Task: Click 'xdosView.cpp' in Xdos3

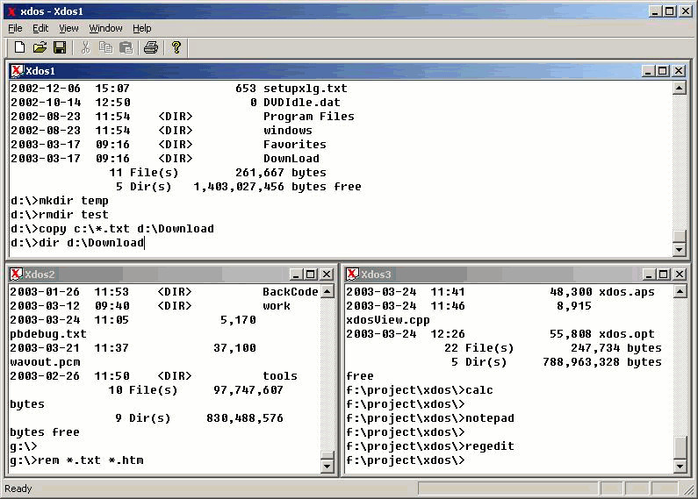Action: click(388, 320)
